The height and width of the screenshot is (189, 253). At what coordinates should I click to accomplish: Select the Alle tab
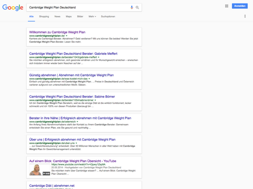31,17
